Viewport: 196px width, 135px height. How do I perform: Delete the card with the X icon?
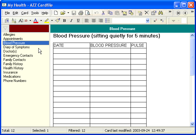(x=147, y=13)
